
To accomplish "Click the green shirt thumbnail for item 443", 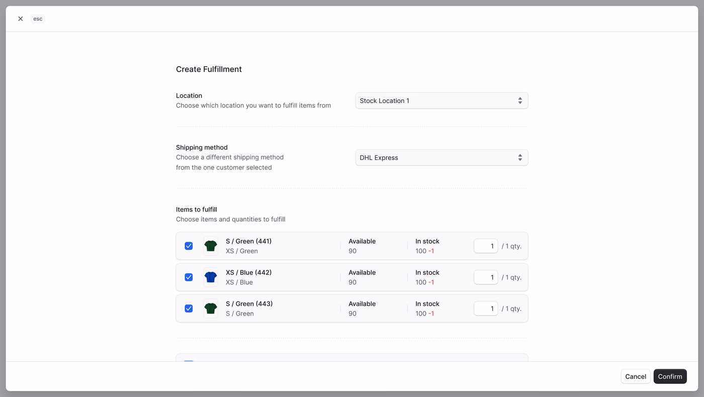I will tap(211, 308).
